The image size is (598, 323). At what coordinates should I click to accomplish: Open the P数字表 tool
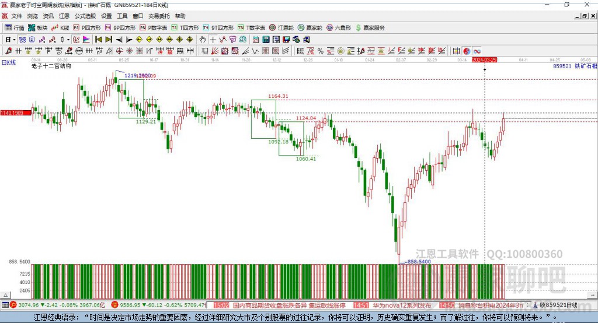(154, 28)
